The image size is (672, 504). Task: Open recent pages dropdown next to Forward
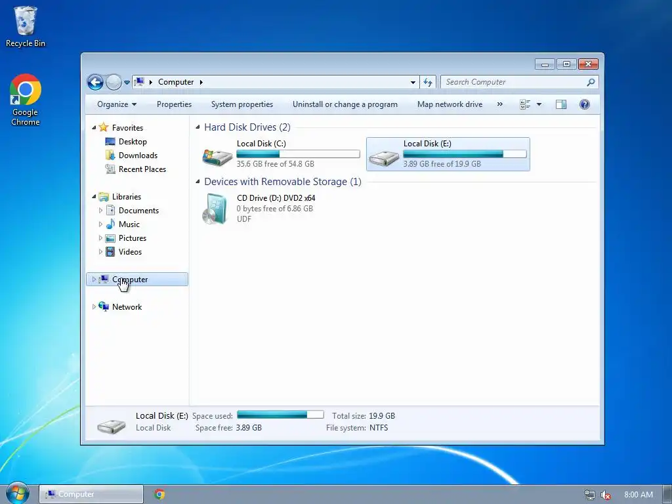(x=127, y=82)
